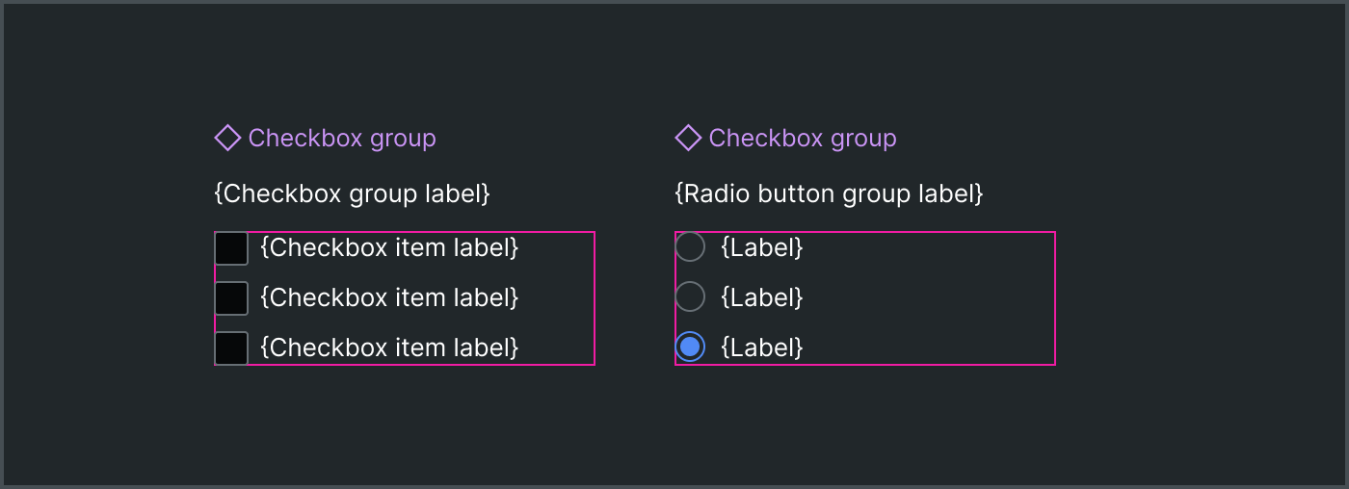Click empty space inside the checkbox items frame

pyautogui.click(x=559, y=298)
